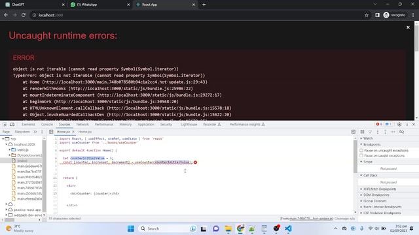This screenshot has width=419, height=235.
Task: Click the red error count badge
Action: tap(379, 124)
